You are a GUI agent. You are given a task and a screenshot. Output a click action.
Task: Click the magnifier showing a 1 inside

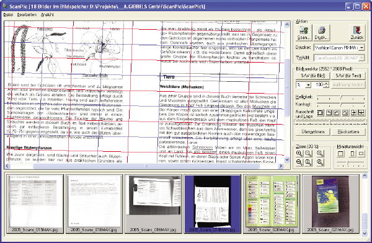tap(308, 162)
